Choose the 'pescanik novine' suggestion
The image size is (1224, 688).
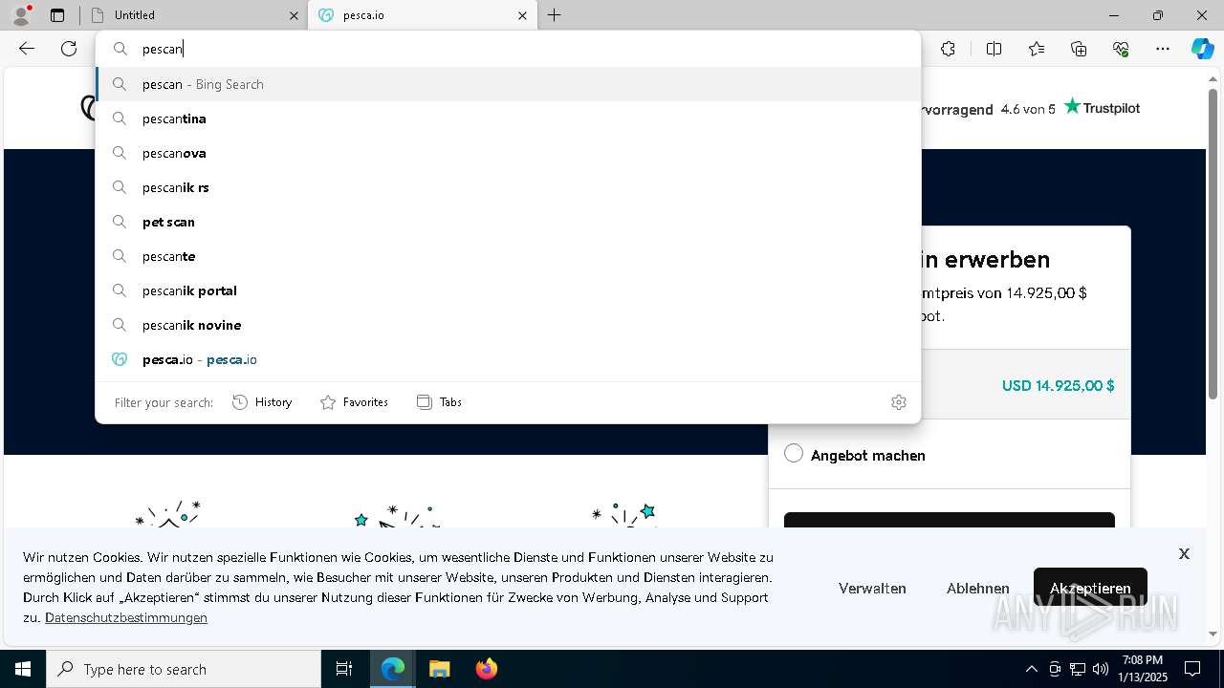[508, 325]
